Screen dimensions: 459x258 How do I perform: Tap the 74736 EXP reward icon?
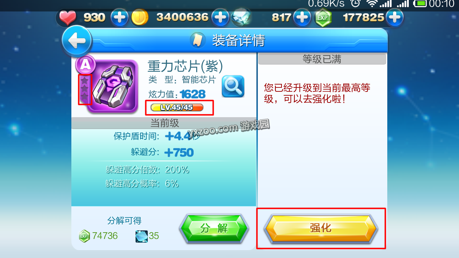[85, 236]
